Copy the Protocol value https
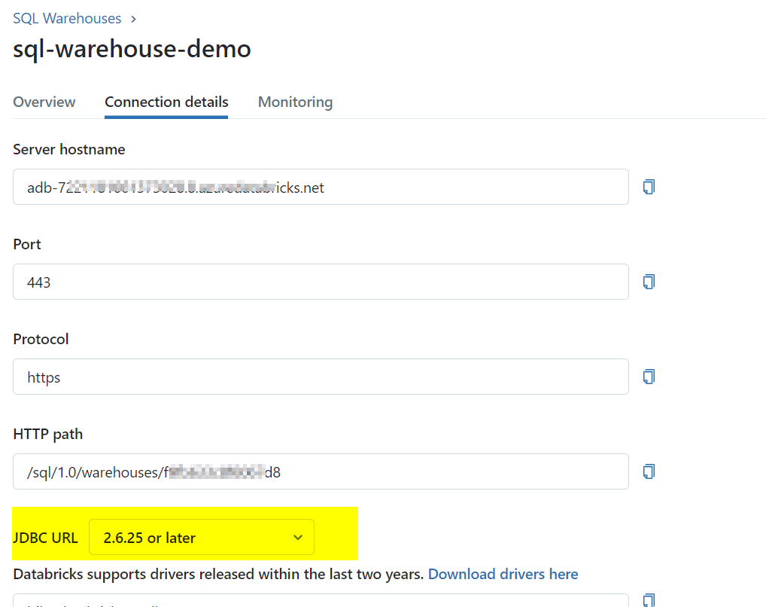766x607 pixels. 649,377
